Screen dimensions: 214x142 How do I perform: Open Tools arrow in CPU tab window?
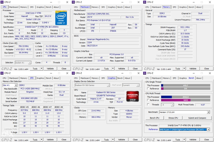click(x=41, y=69)
